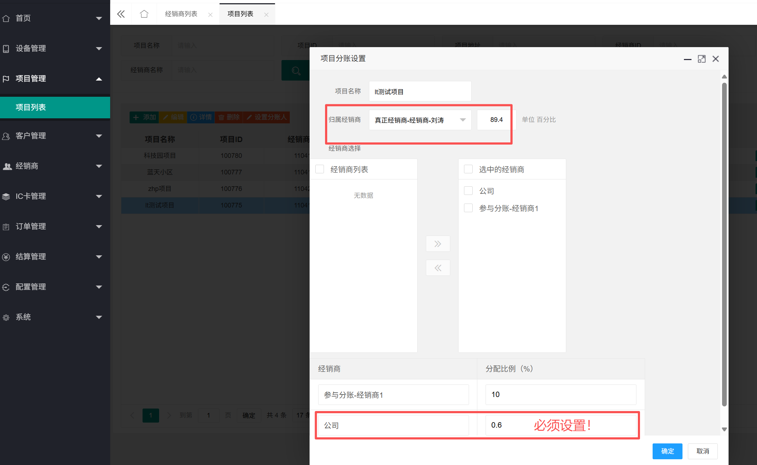Go to next page arrow in pagination

click(x=169, y=415)
